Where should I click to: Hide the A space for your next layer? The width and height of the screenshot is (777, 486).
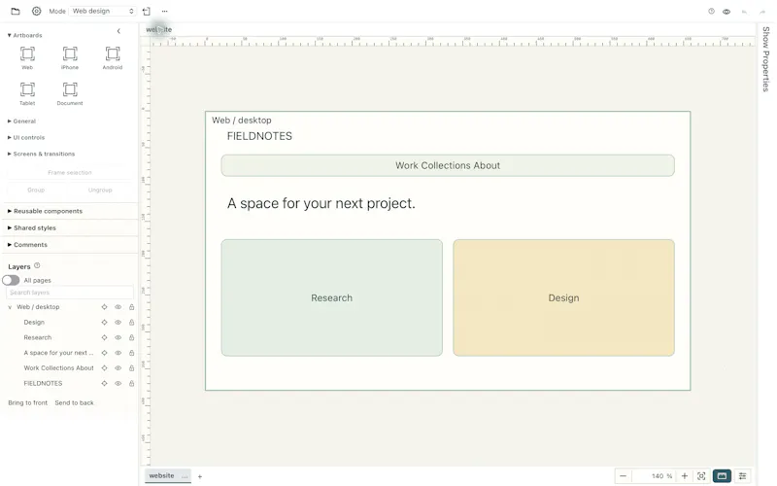[118, 353]
